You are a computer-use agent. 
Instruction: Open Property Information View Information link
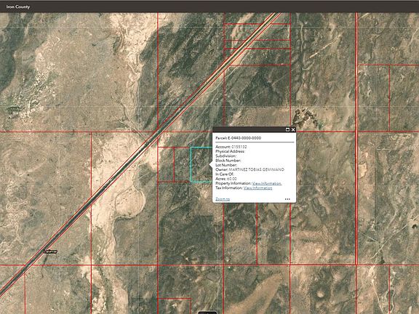coord(267,183)
